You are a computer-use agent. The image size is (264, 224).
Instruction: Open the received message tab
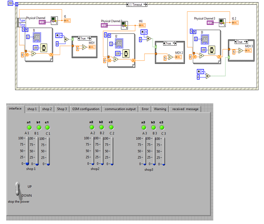[185, 109]
